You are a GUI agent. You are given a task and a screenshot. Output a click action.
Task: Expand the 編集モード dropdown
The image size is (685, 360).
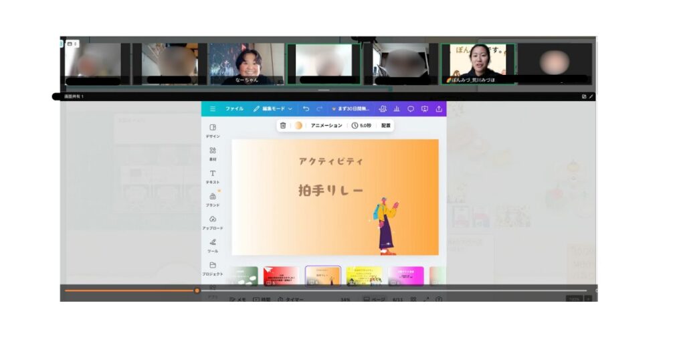(x=273, y=108)
